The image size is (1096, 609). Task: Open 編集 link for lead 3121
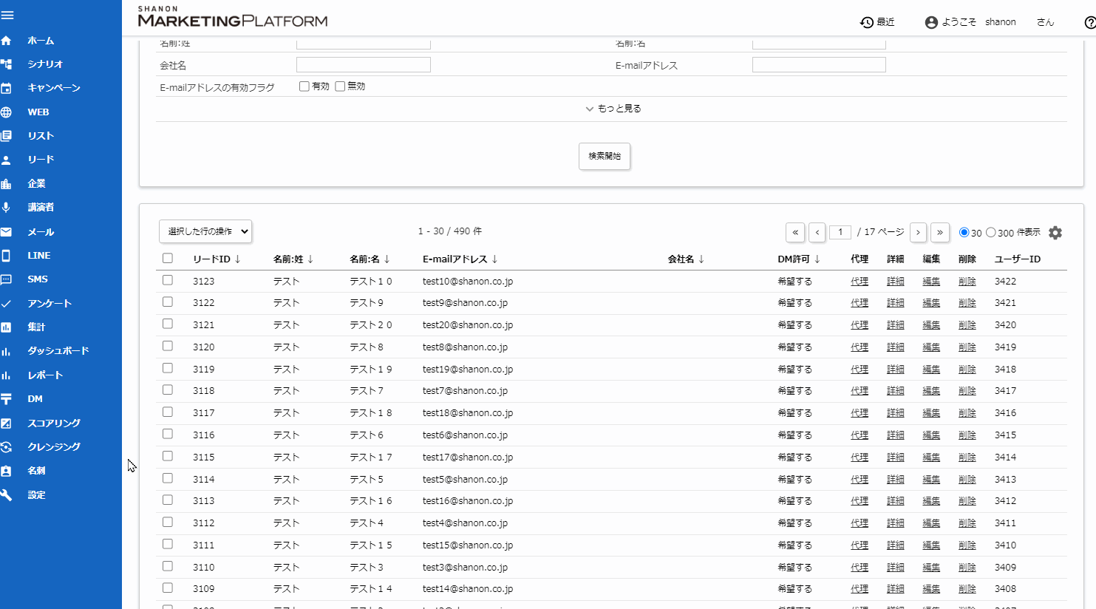(x=931, y=325)
